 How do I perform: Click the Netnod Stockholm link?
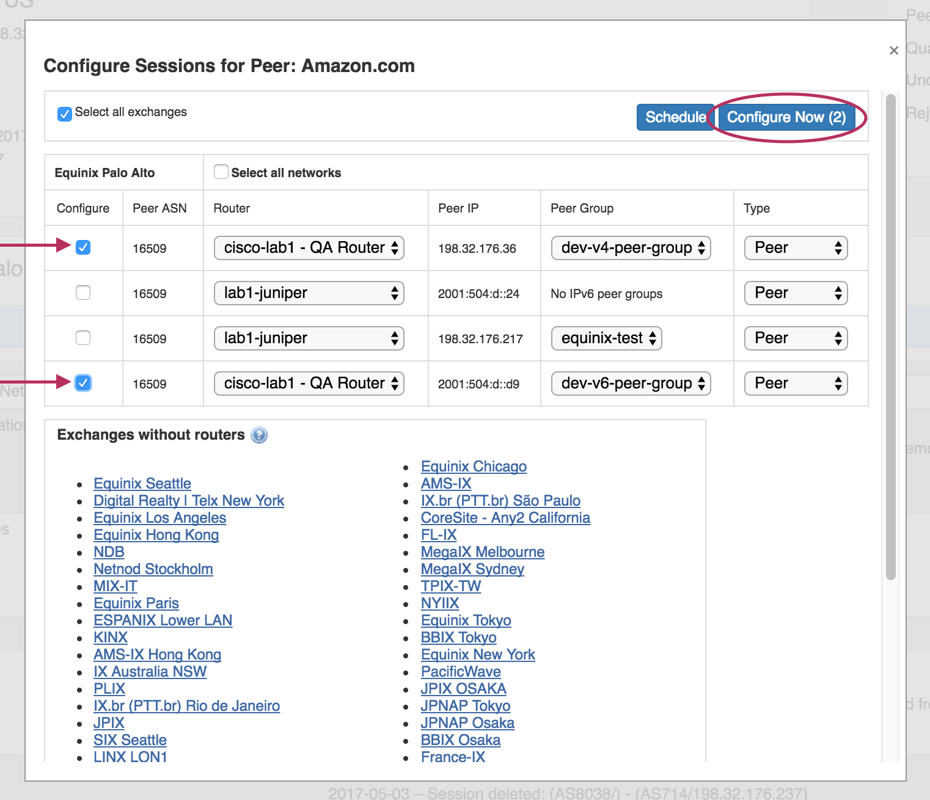[153, 569]
